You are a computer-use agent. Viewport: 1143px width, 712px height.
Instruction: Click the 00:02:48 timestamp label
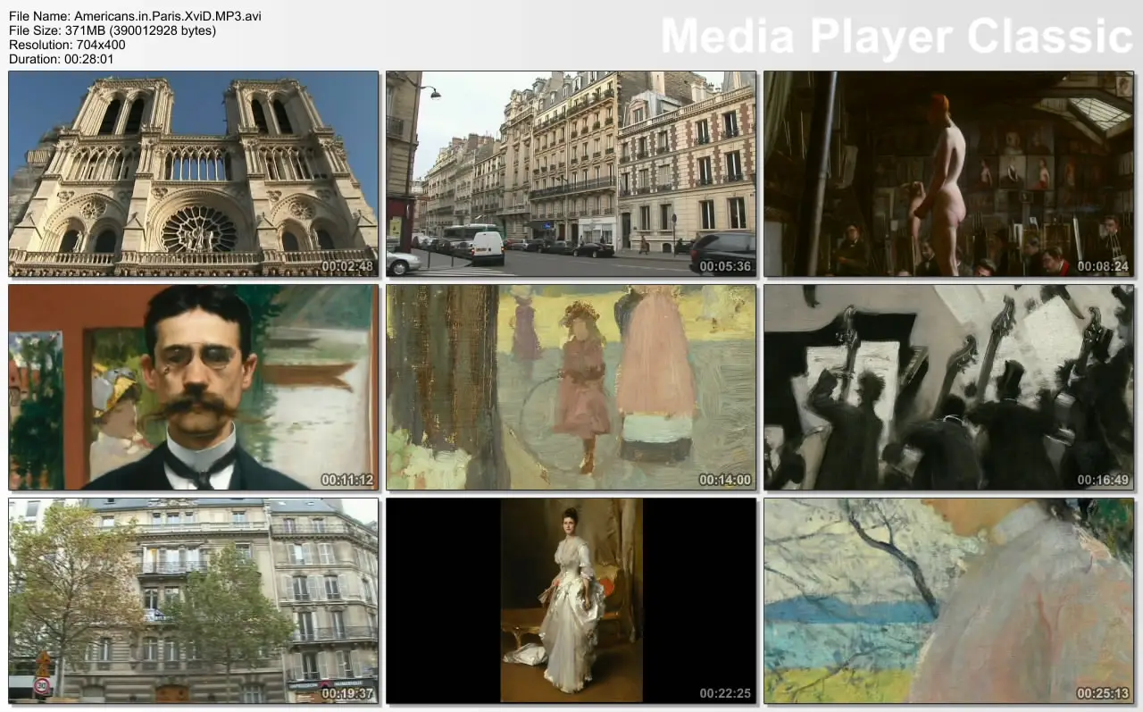click(x=347, y=266)
